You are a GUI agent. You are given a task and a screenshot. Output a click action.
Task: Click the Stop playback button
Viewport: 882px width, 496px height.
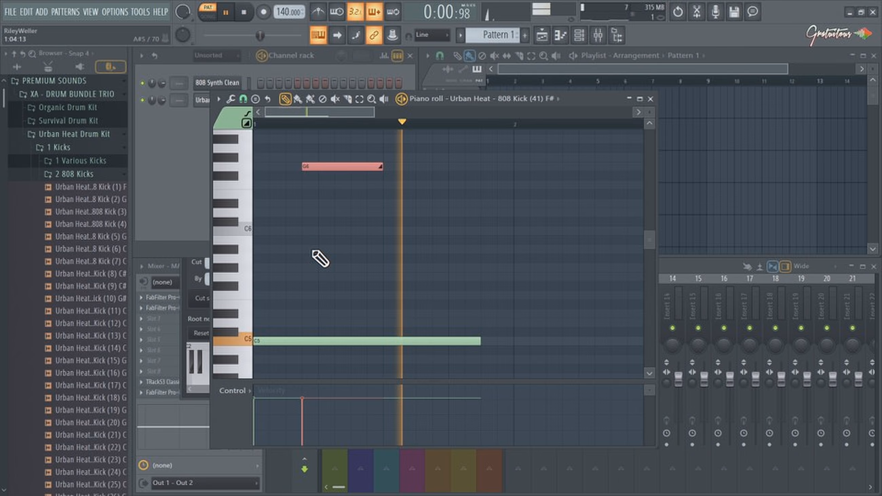click(244, 12)
